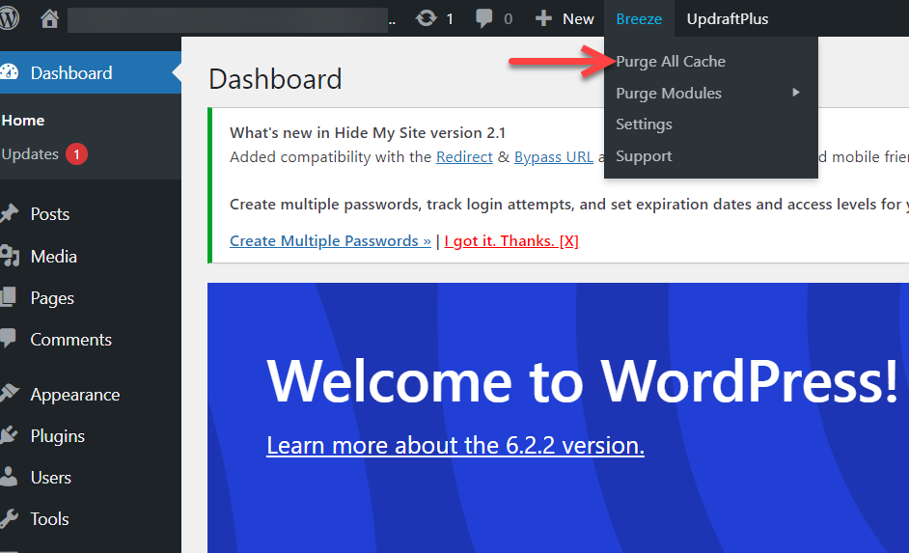Viewport: 909px width, 553px height.
Task: Click the Users person icon
Action: (9, 477)
